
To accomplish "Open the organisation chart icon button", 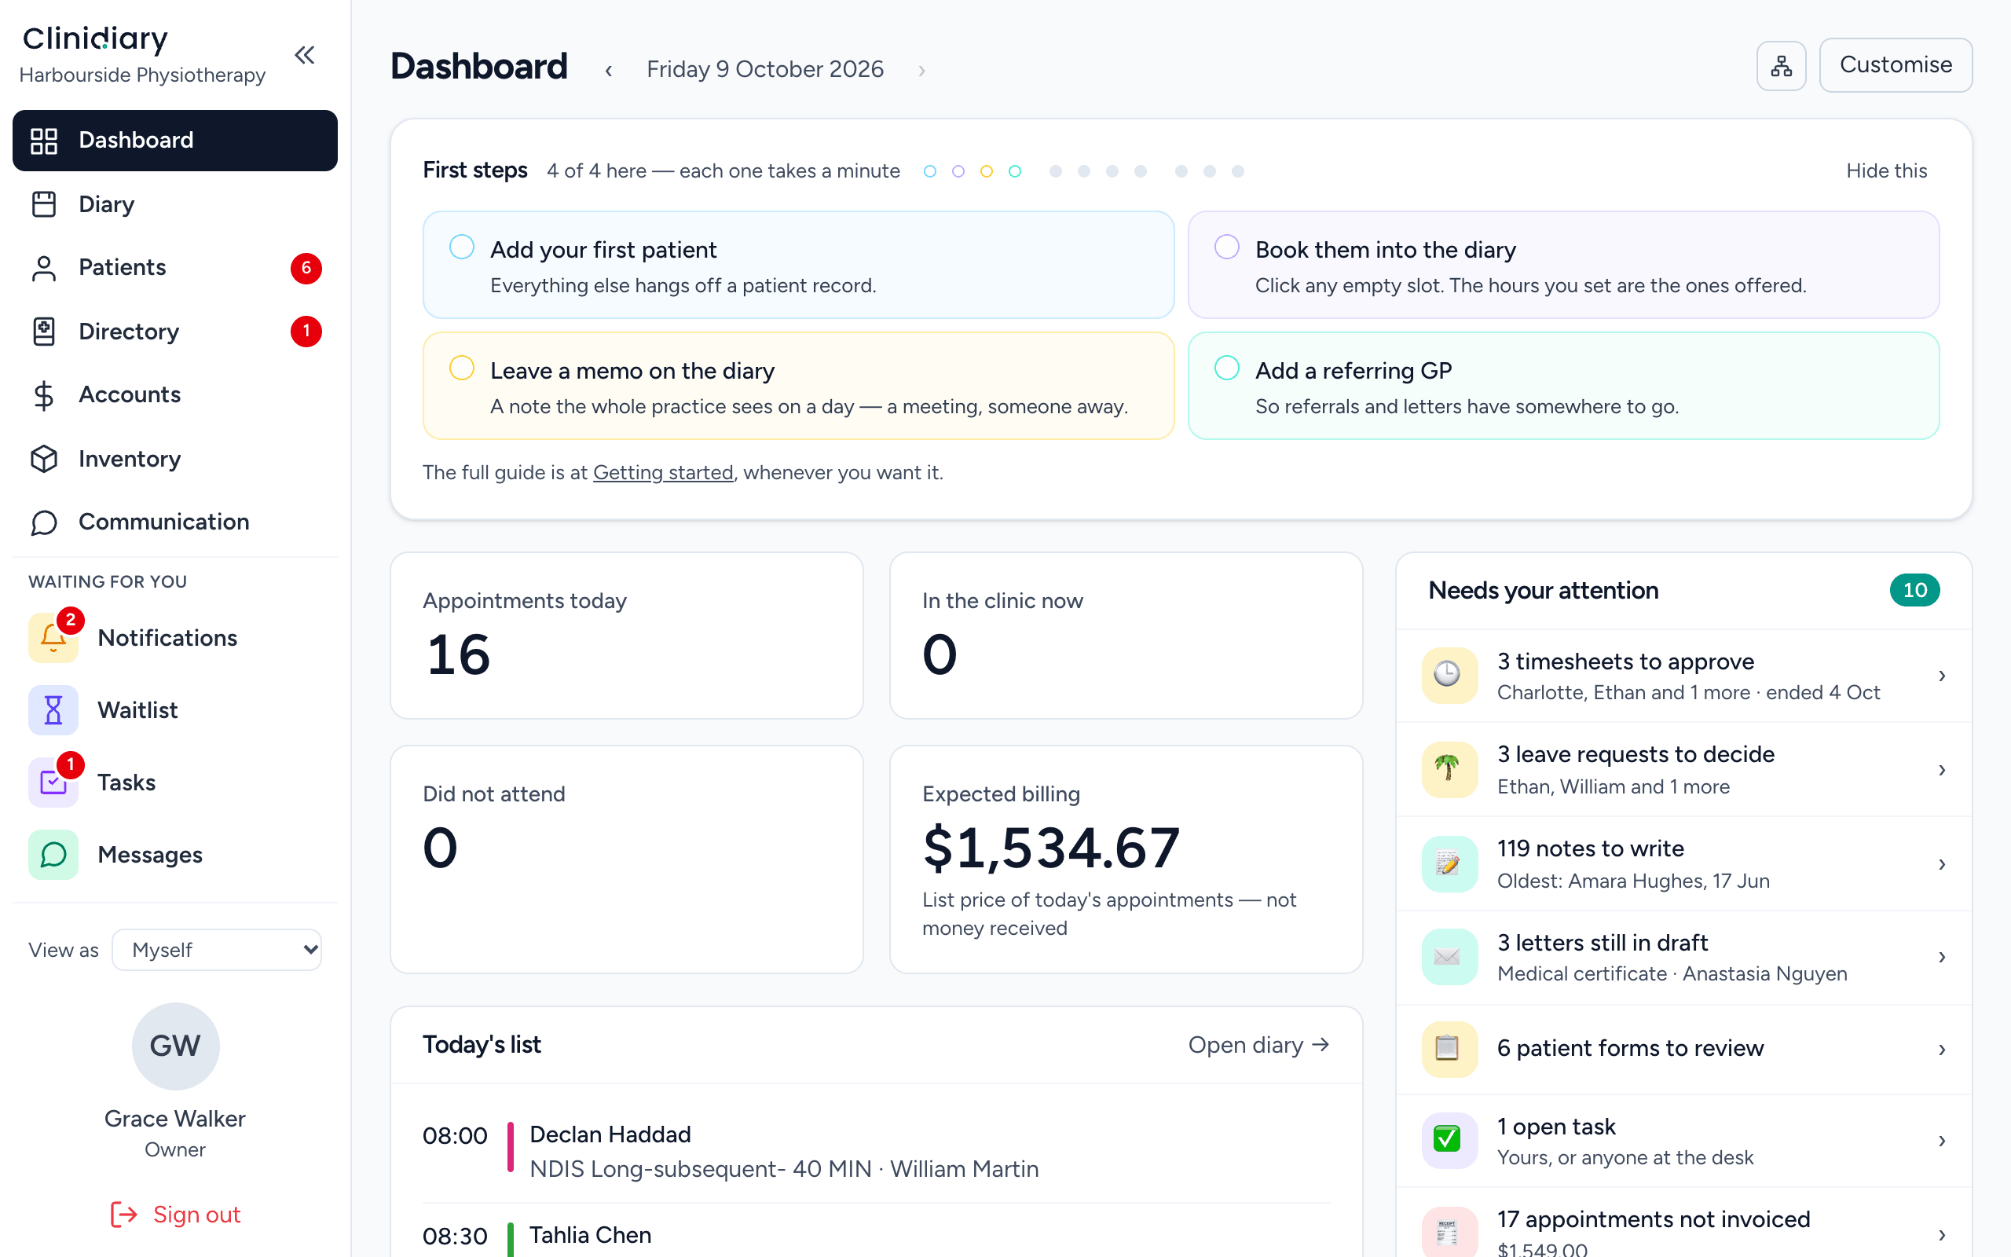I will (x=1781, y=66).
